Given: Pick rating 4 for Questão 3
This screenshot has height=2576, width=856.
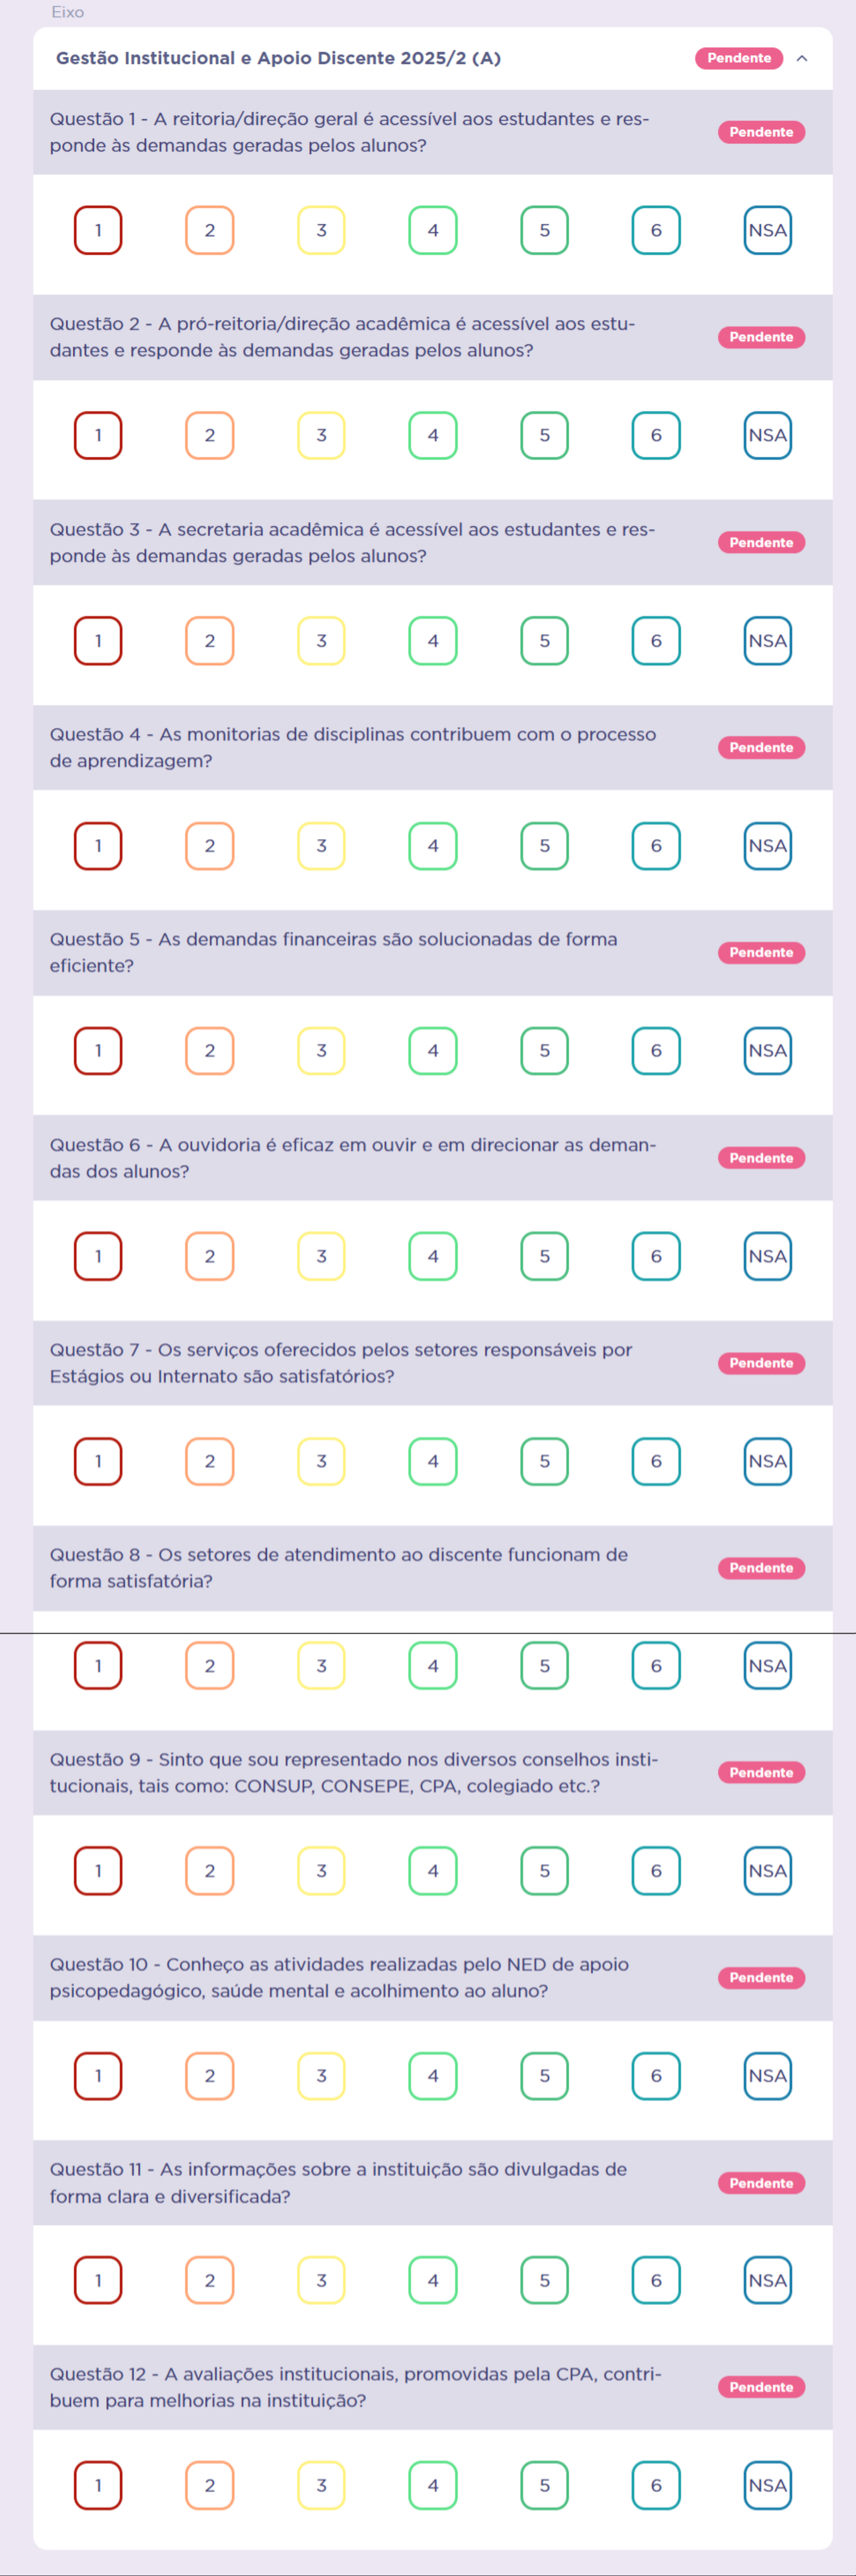Looking at the screenshot, I should coord(433,641).
